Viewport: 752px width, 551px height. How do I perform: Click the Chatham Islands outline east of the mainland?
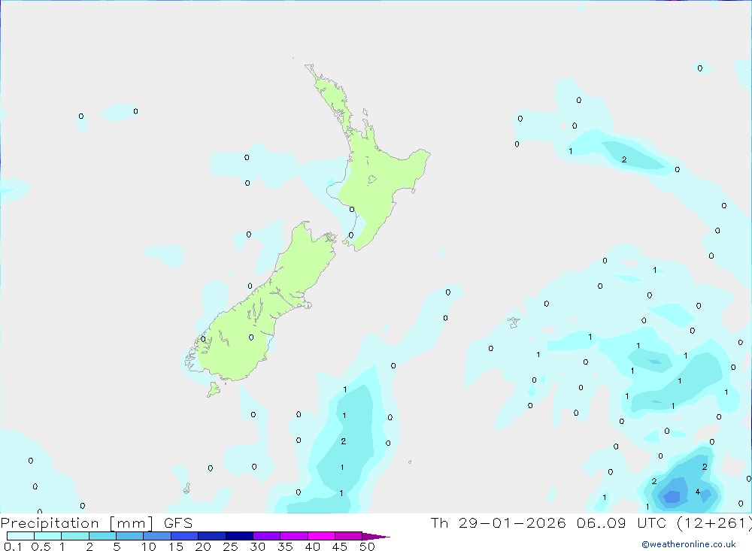[514, 322]
